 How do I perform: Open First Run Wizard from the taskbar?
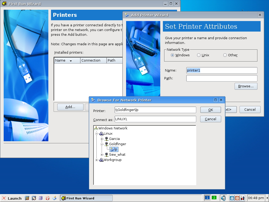[x=86, y=198]
